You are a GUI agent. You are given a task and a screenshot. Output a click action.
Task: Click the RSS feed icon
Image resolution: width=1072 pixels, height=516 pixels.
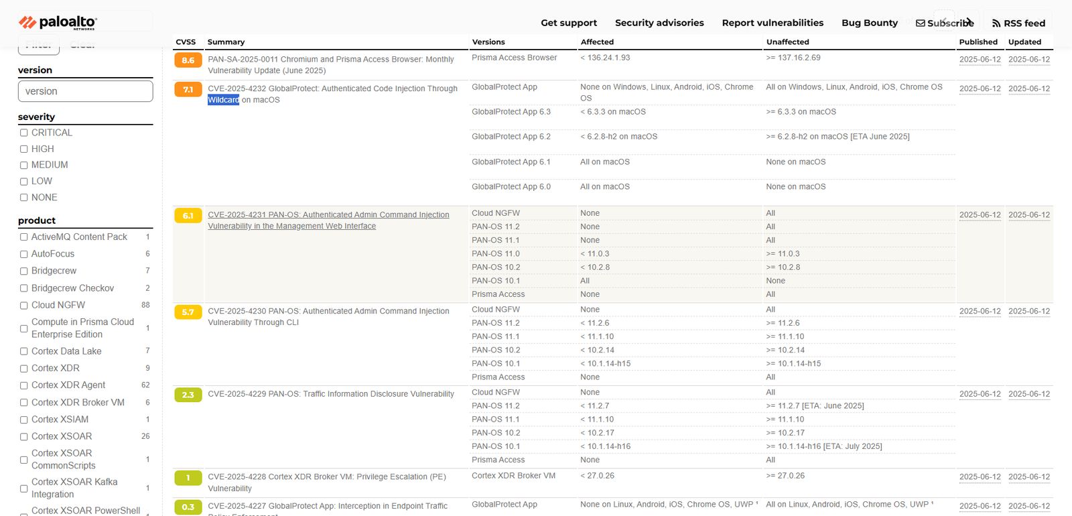pyautogui.click(x=996, y=23)
